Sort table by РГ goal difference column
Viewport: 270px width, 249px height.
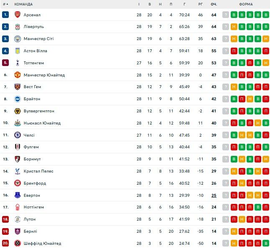pos(201,4)
